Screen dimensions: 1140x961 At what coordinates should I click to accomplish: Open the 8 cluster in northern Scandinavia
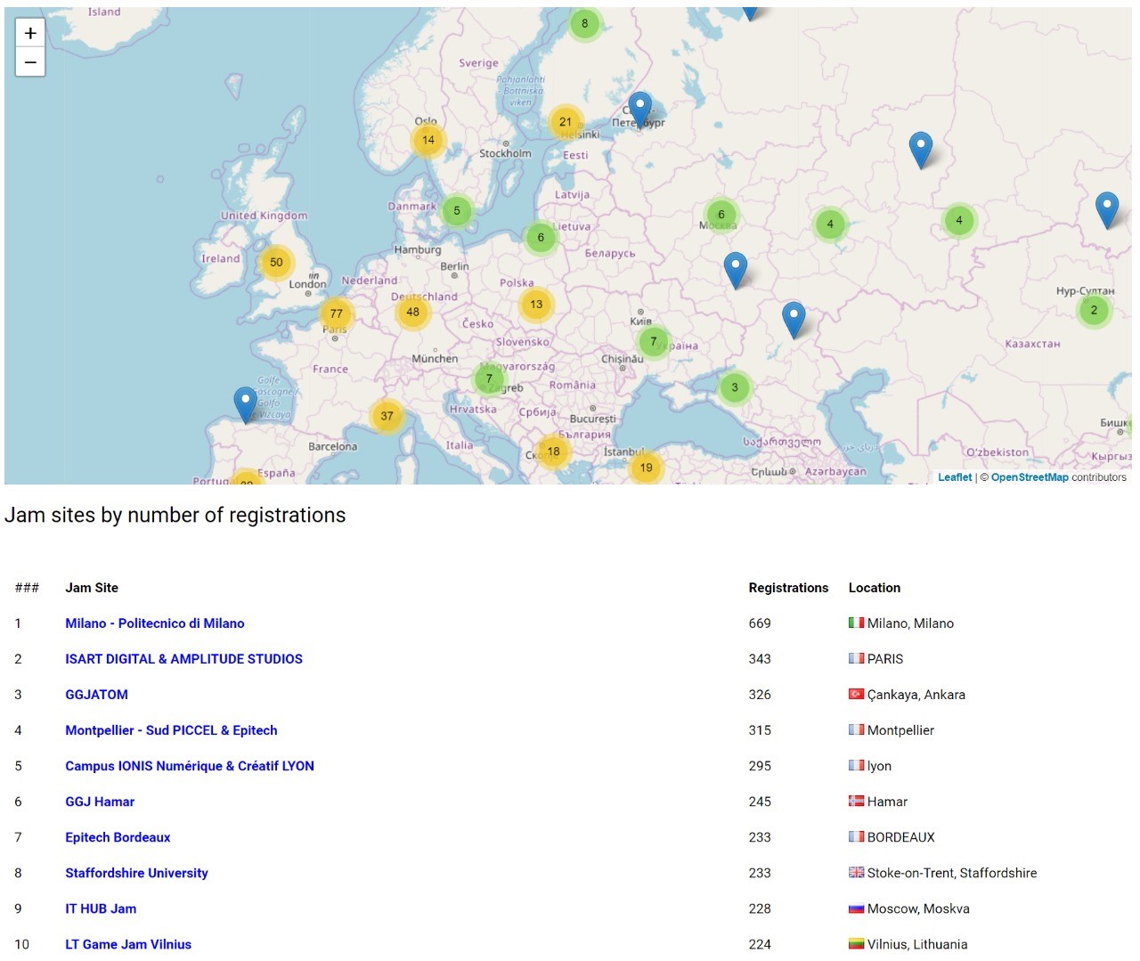coord(585,24)
